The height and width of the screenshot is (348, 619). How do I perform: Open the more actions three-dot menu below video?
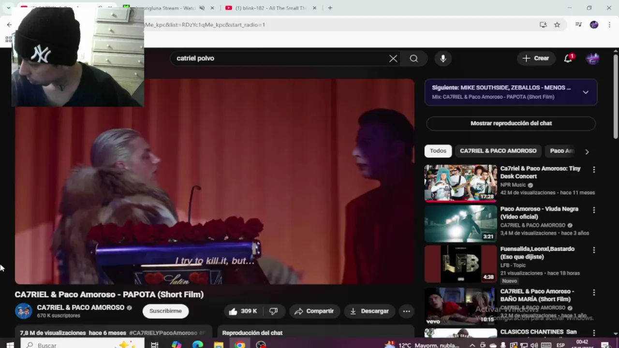[407, 311]
